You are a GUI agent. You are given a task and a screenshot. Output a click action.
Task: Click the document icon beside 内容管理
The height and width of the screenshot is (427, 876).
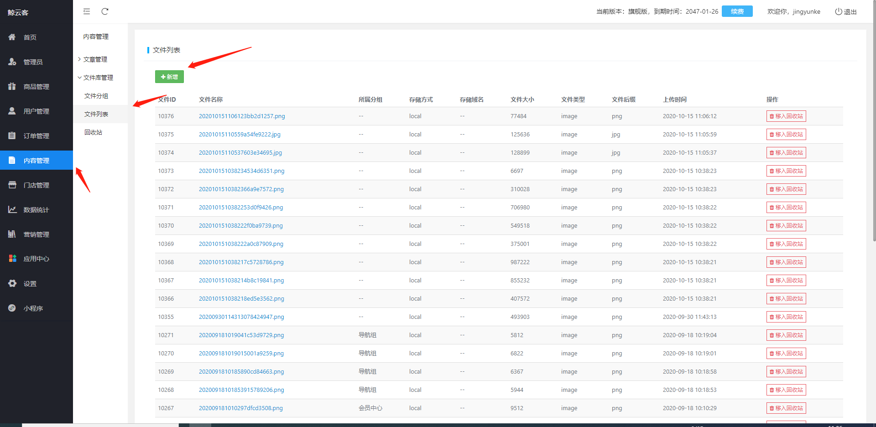point(12,160)
